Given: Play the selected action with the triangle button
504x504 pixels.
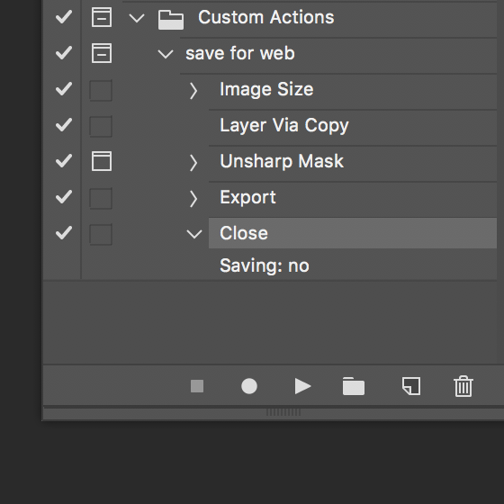Looking at the screenshot, I should [x=302, y=386].
